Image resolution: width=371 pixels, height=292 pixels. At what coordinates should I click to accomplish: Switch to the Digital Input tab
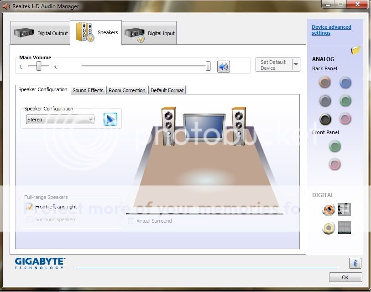[x=149, y=33]
